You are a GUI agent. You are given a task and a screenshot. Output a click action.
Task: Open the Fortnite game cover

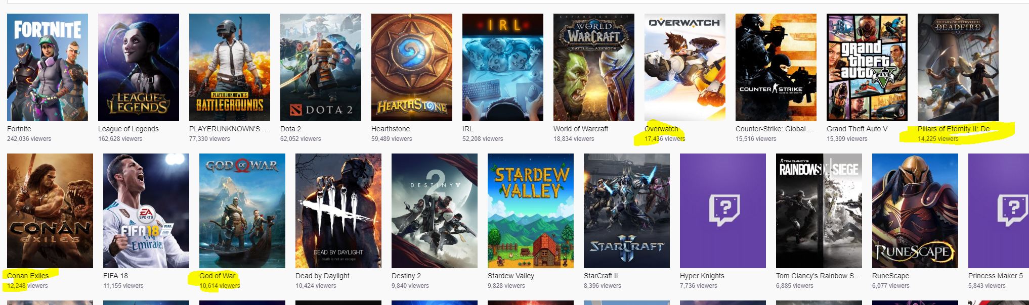[48, 67]
